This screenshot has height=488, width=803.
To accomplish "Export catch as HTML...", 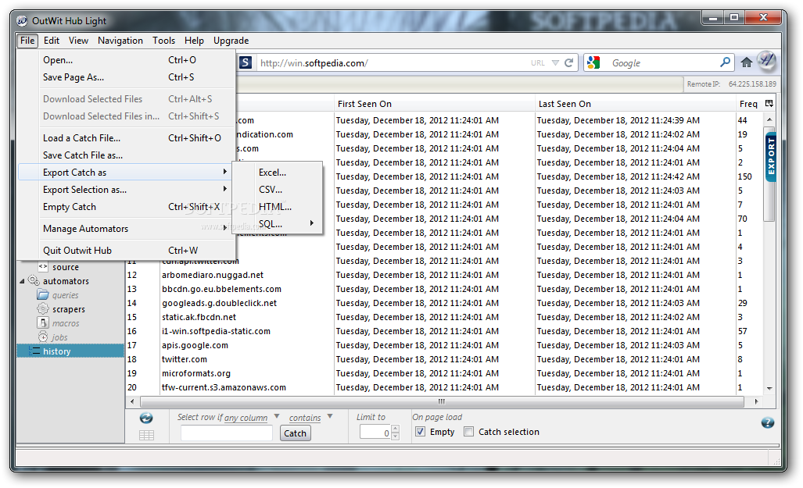I will click(x=278, y=207).
